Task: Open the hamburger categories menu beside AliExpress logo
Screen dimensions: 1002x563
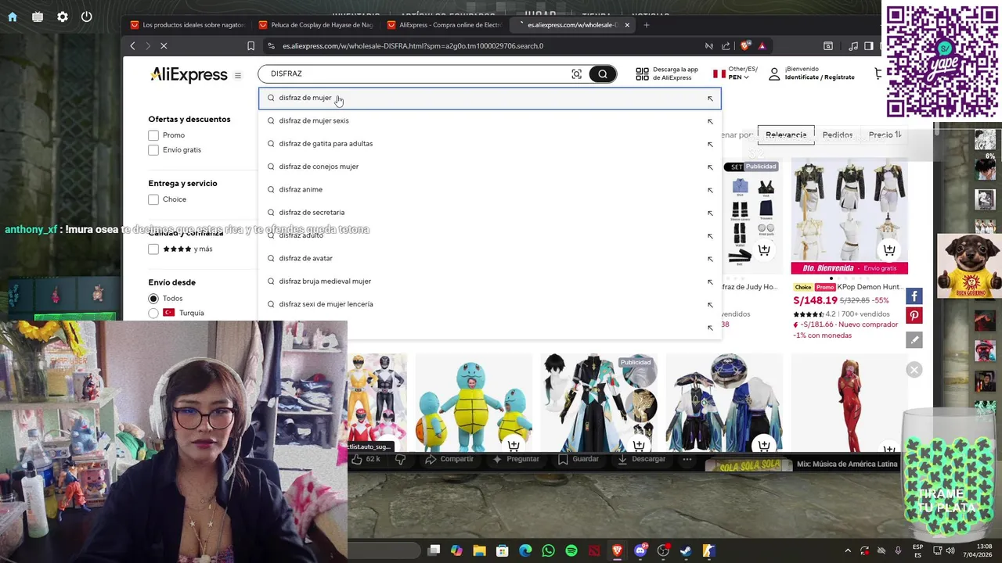Action: tap(238, 75)
